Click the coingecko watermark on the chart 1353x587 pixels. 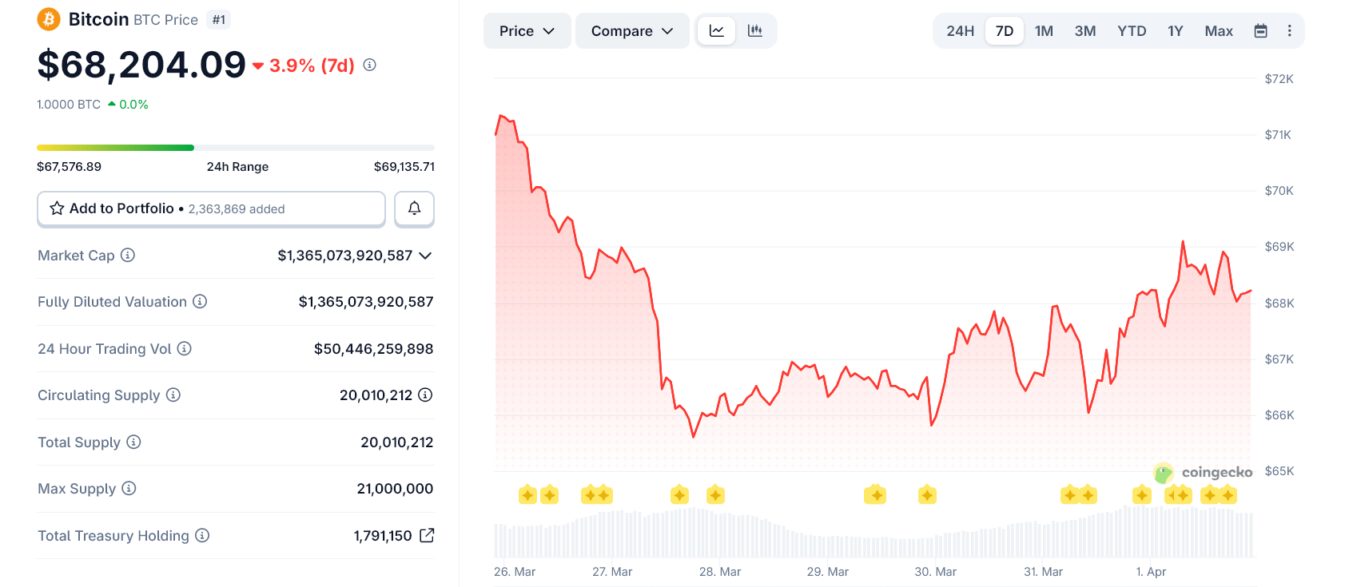1203,472
